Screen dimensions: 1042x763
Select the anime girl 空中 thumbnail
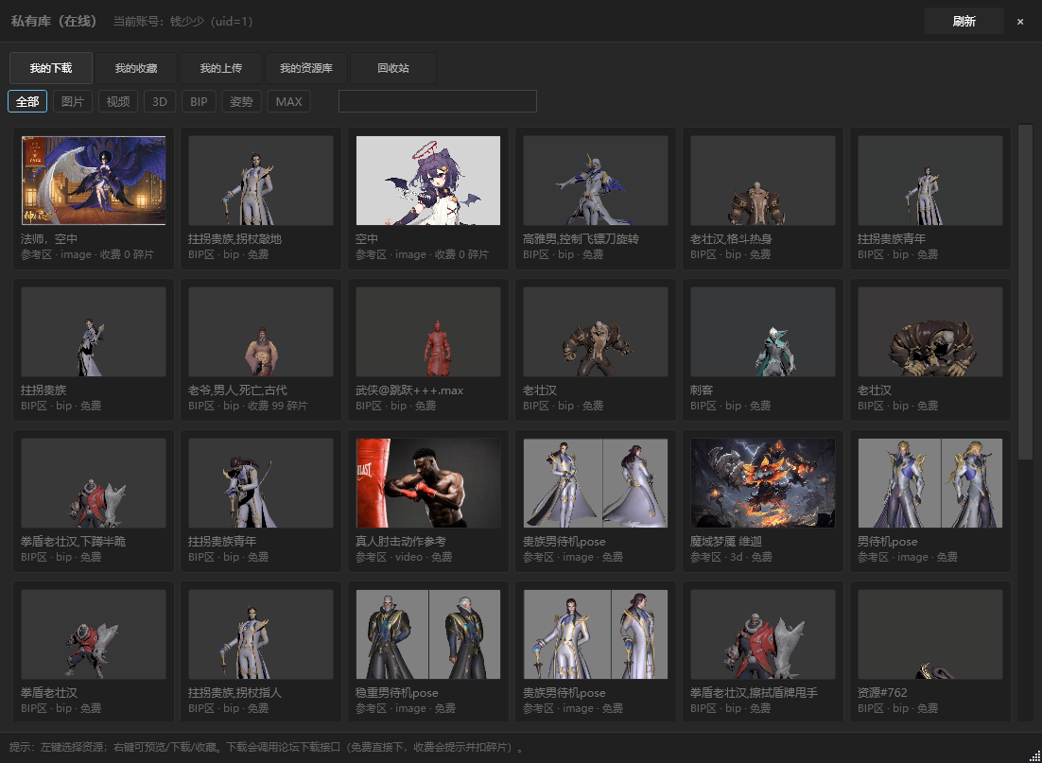(x=428, y=181)
